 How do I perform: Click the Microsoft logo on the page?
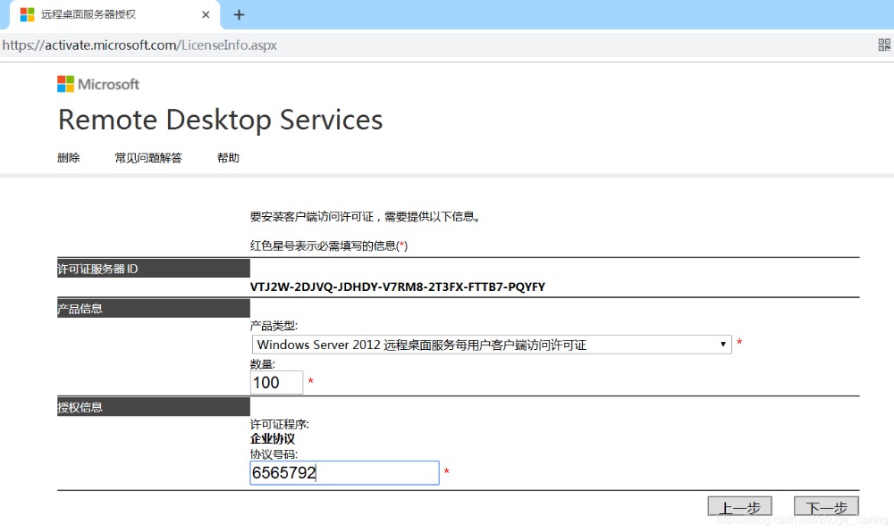coord(98,84)
